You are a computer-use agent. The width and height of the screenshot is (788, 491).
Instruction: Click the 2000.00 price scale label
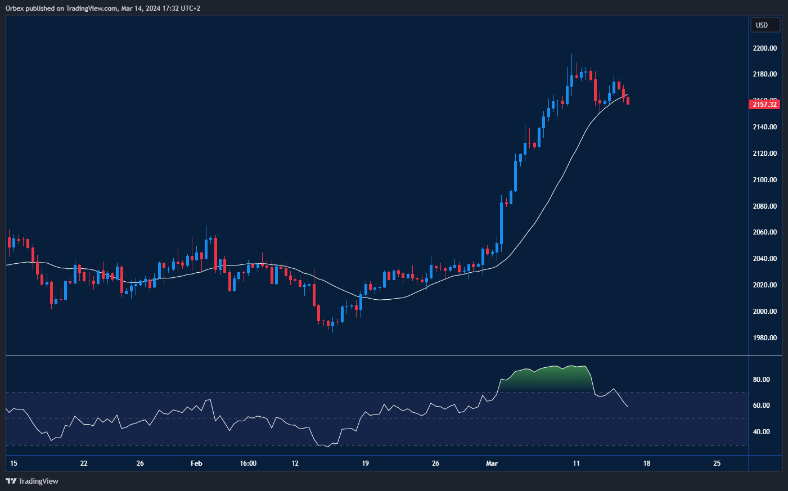(x=764, y=312)
